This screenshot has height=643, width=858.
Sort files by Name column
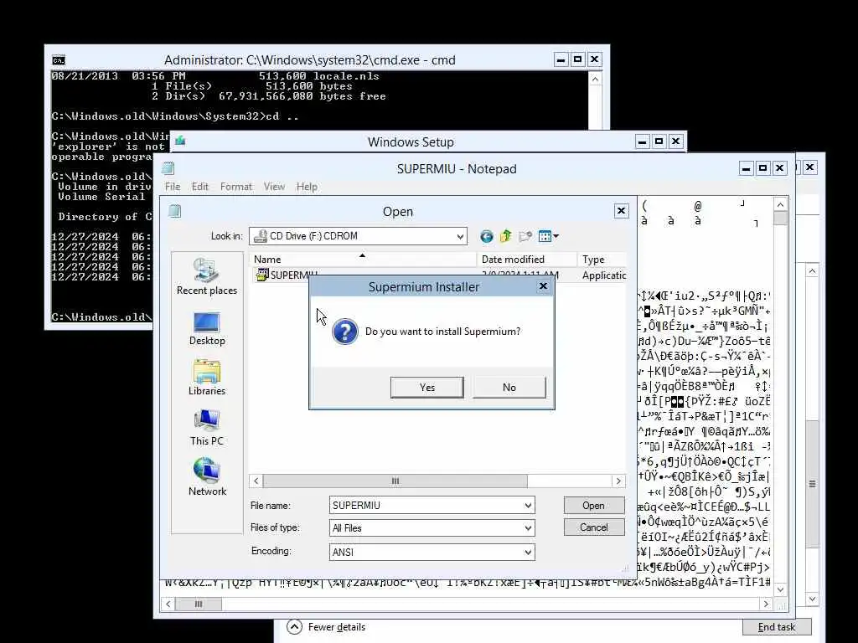pyautogui.click(x=363, y=260)
